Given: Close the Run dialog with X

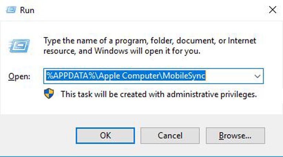Looking at the screenshot, I should pyautogui.click(x=272, y=10).
